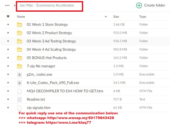Open 04 Week 4 Ad Scaling Strategy
170x131 pixels.
pyautogui.click(x=51, y=50)
